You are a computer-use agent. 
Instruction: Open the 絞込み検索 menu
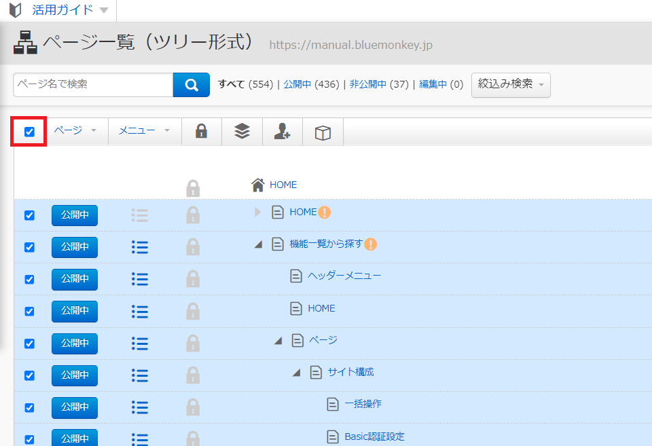tap(510, 85)
